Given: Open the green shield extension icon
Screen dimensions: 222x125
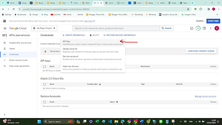Looking at the screenshot, I should click(195, 9).
